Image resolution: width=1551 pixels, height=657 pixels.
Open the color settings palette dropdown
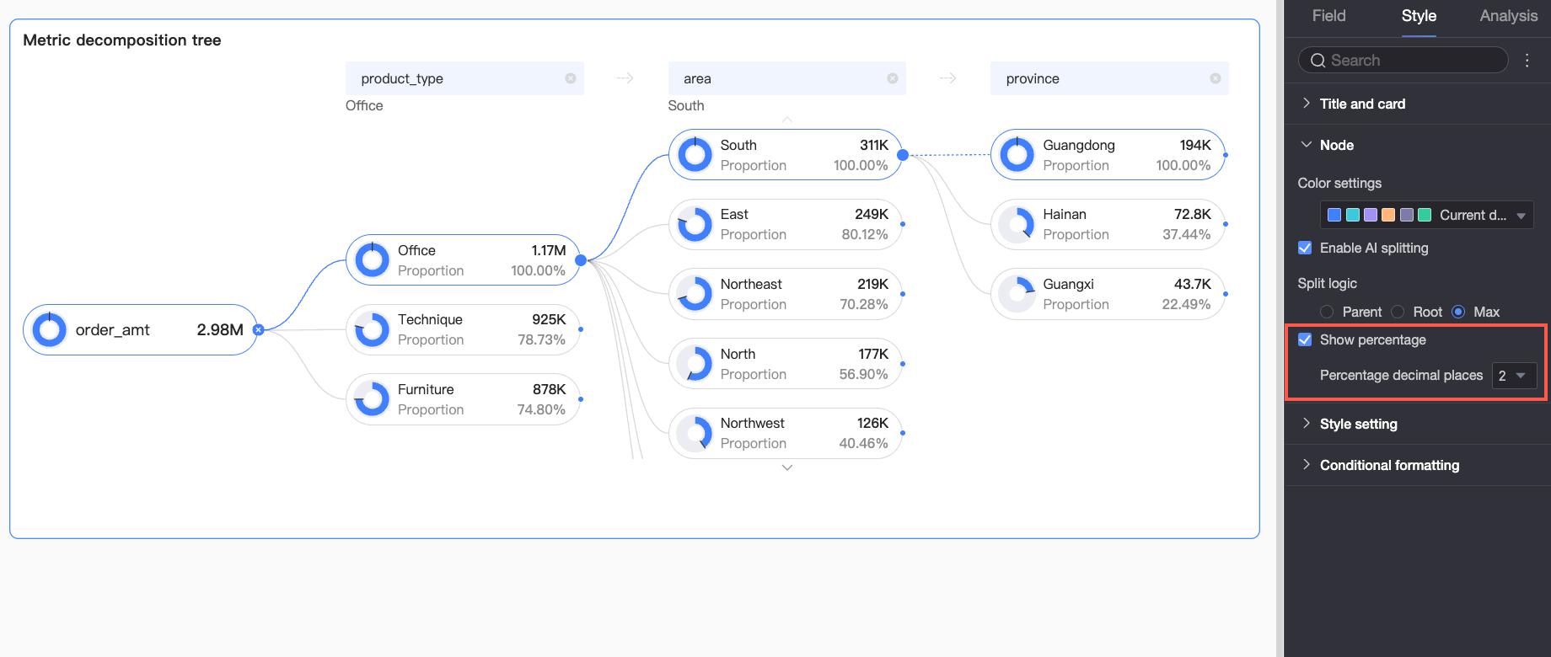1426,215
